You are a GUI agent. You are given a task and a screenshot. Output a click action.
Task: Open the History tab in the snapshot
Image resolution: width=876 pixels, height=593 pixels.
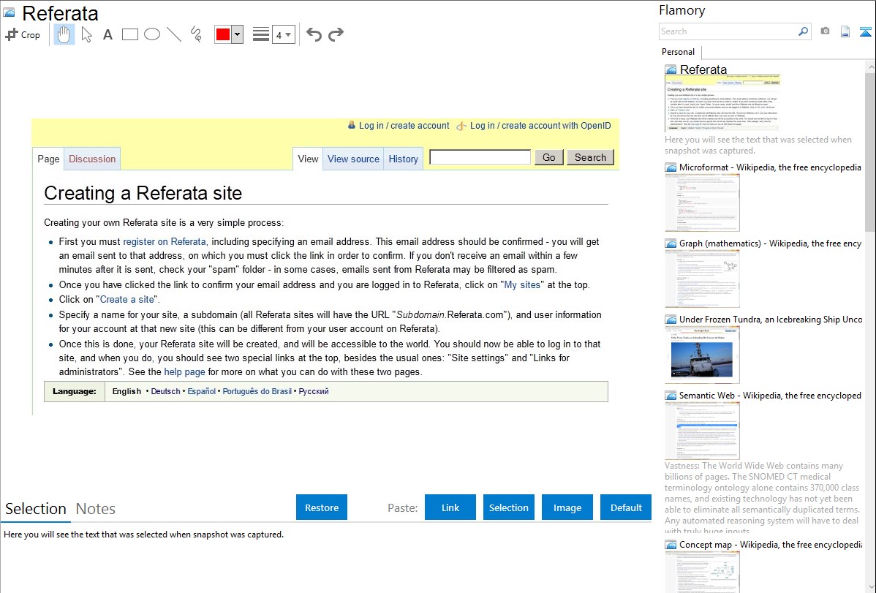coord(404,159)
